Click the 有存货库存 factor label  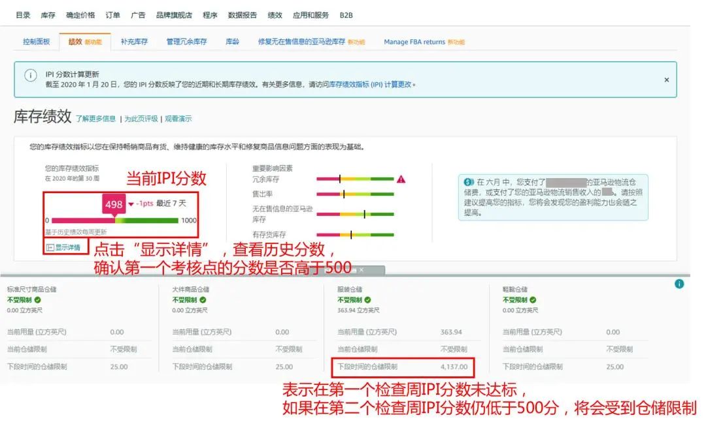point(269,234)
